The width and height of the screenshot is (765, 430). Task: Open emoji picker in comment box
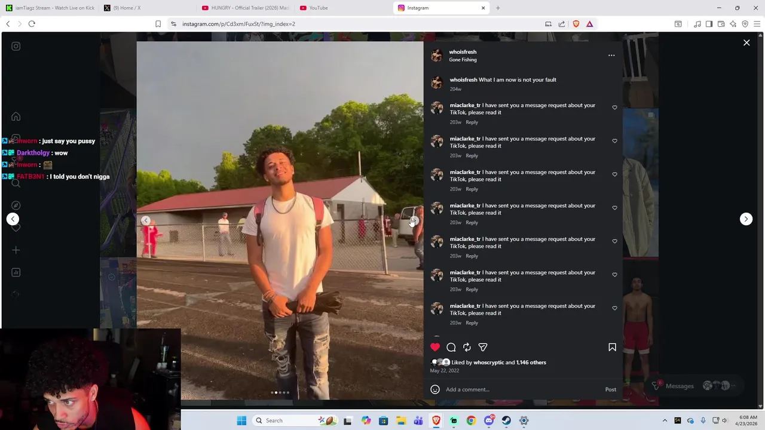[435, 389]
